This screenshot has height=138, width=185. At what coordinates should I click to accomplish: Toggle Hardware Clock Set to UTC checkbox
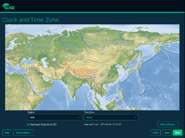(x=28, y=124)
